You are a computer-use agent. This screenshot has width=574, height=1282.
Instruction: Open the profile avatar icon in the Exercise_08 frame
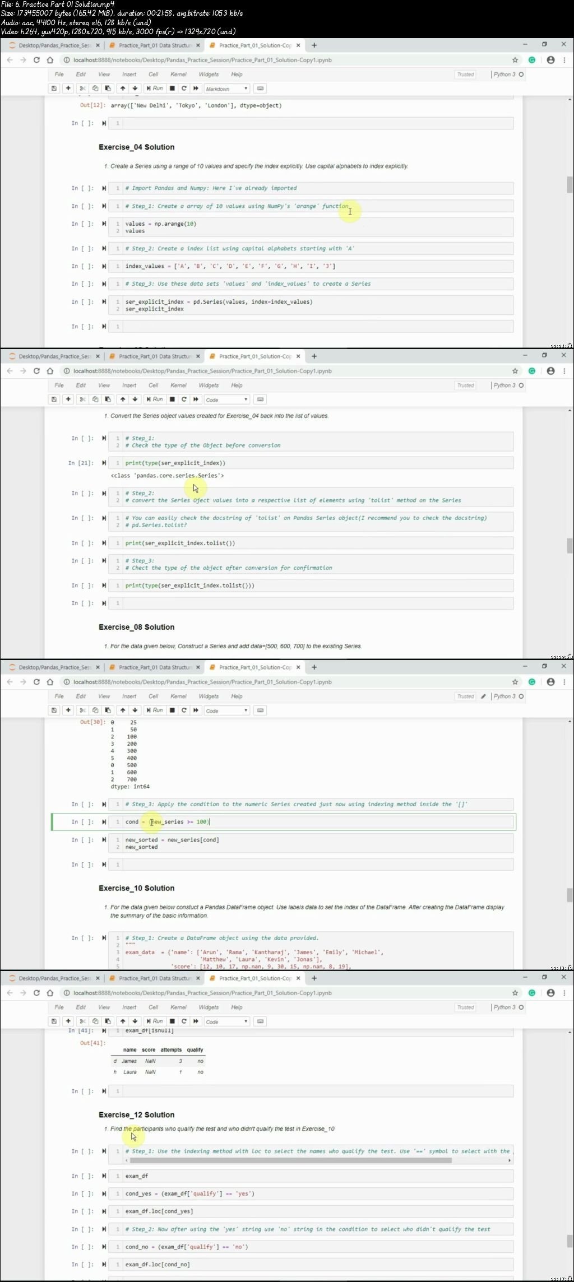pos(550,371)
